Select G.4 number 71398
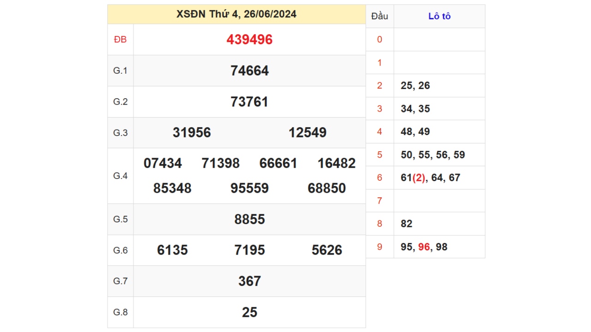 click(x=221, y=163)
